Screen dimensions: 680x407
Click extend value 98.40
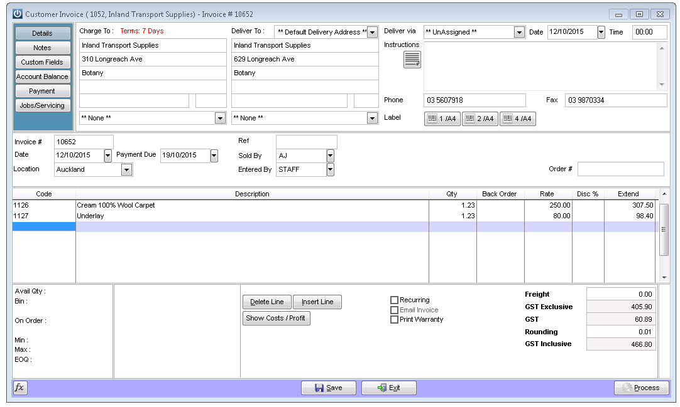[630, 216]
